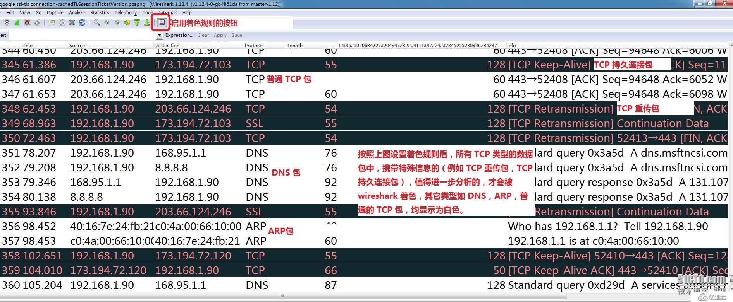733x302 pixels.
Task: Select packet 354 from source 8.8.8.8
Action: pos(364,197)
